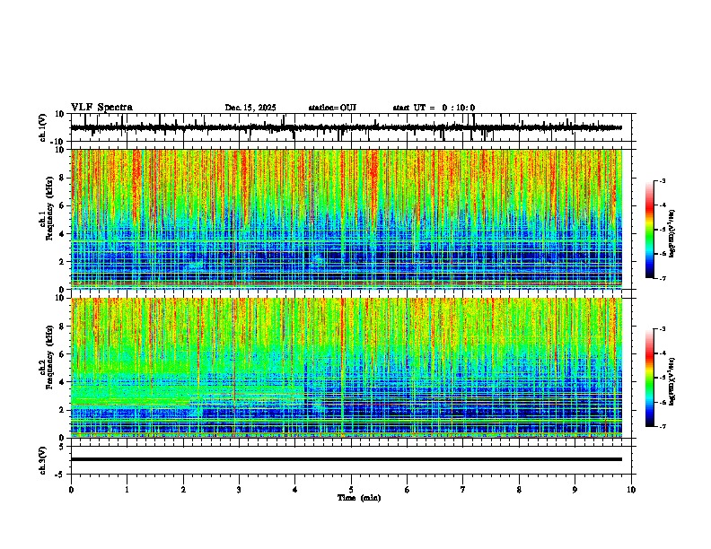Click the ch.1 color scale bar
Screen dimensions: 711x549
(649, 230)
